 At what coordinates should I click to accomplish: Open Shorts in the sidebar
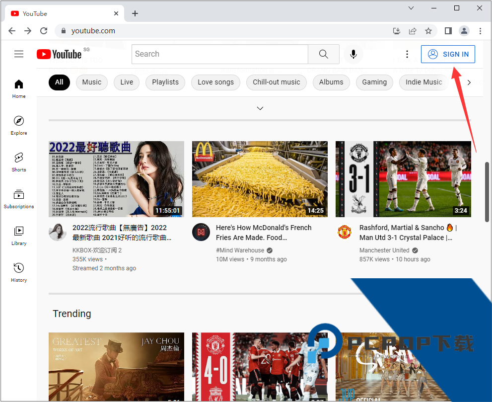pos(19,162)
